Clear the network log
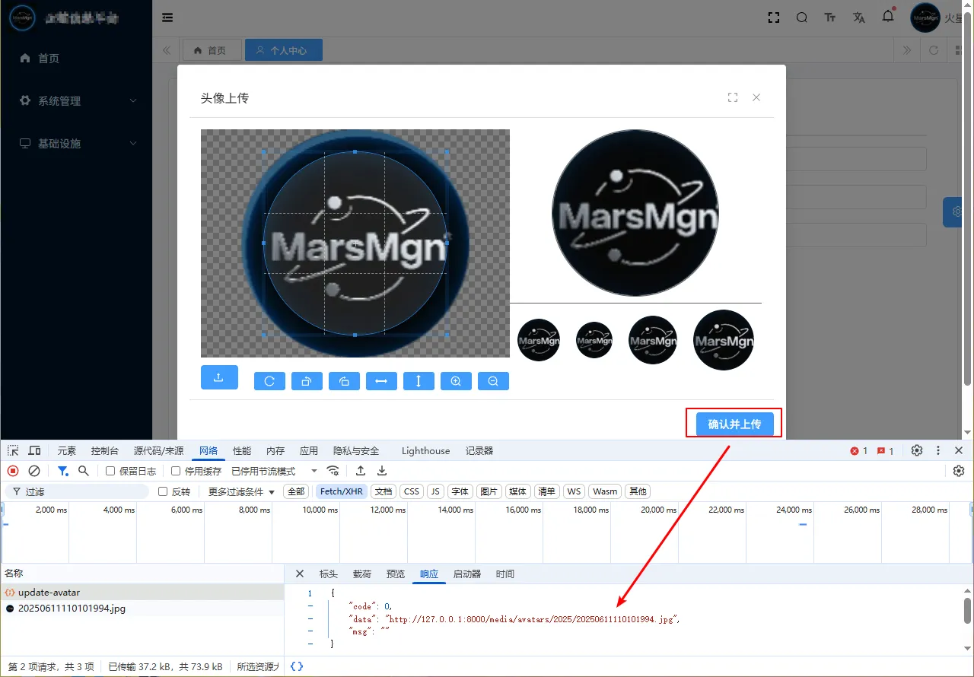Screen dimensions: 974x677 point(34,471)
